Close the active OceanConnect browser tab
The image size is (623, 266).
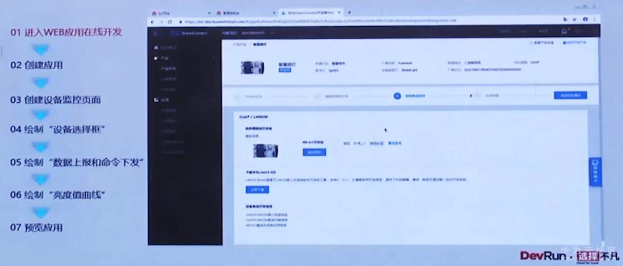click(x=339, y=12)
